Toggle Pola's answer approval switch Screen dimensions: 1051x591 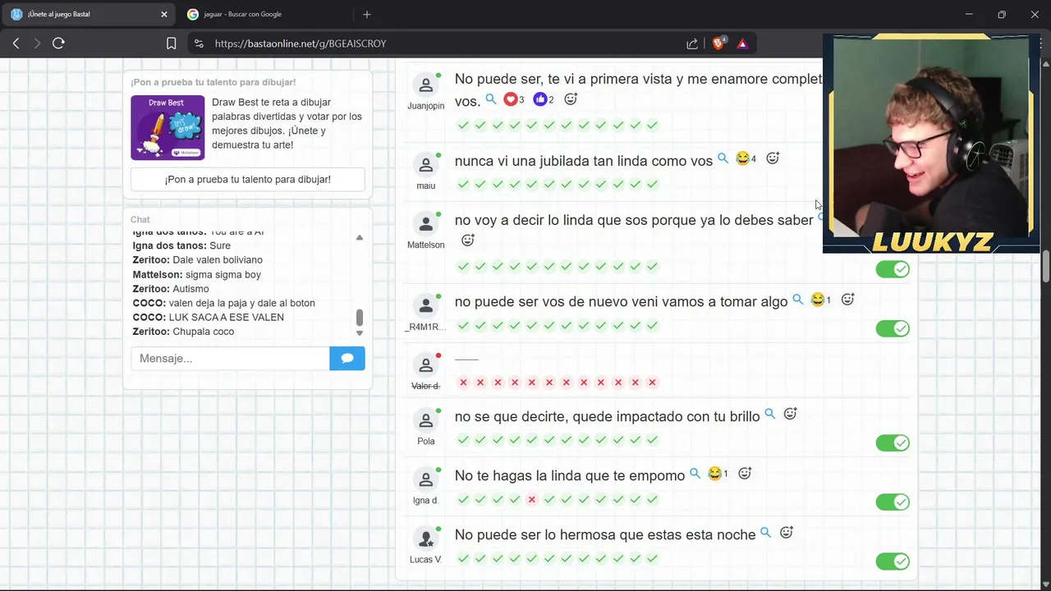tap(893, 443)
